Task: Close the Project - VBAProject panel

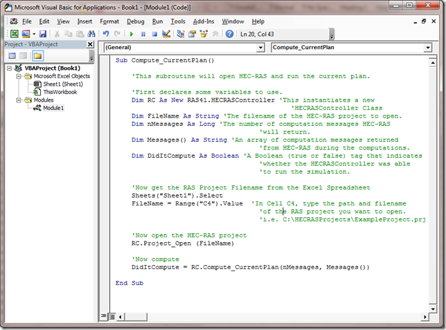Action: coord(90,44)
